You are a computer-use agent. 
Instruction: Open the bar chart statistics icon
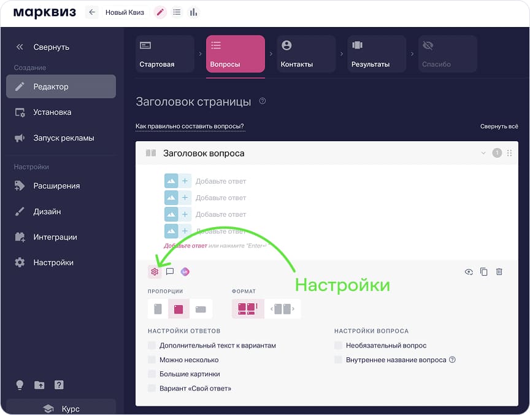(x=194, y=12)
